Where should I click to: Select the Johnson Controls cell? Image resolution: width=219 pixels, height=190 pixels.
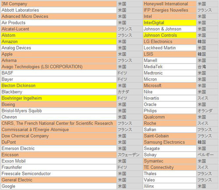[x=170, y=35]
